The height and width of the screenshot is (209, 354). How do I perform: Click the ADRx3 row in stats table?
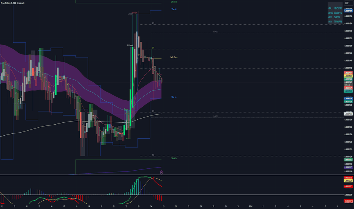pos(335,13)
